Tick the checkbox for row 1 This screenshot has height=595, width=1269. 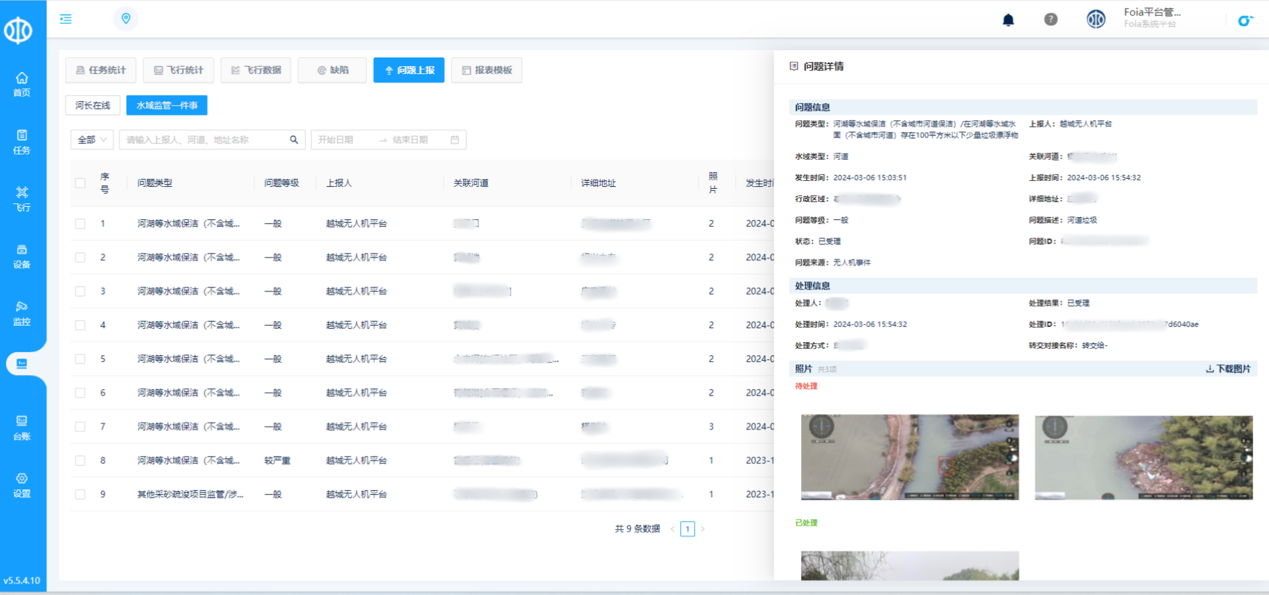coord(80,224)
